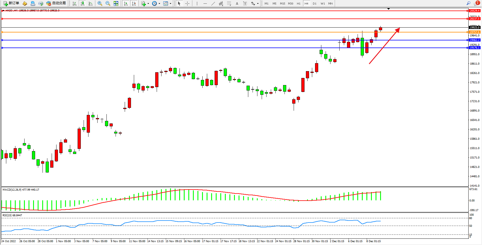The width and height of the screenshot is (482, 245).
Task: Switch chart to bar chart mode
Action: [x=74, y=3]
